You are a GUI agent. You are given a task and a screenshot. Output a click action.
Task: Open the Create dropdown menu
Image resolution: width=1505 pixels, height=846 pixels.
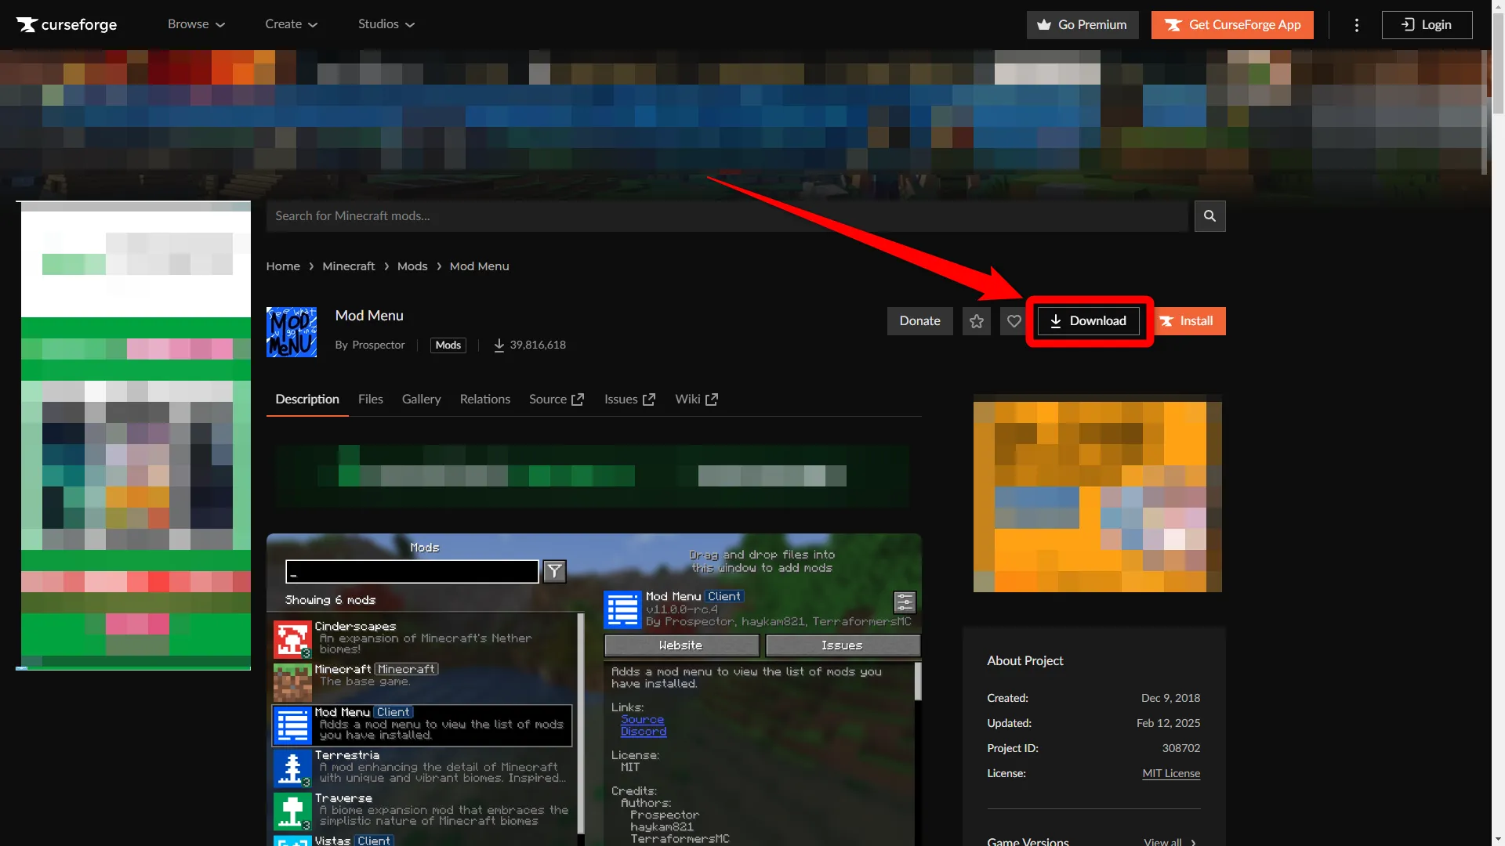click(291, 24)
